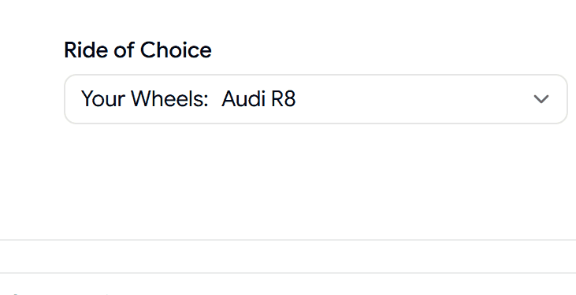This screenshot has height=295, width=576.
Task: Expand options with the gray caret icon
Action: tap(541, 99)
